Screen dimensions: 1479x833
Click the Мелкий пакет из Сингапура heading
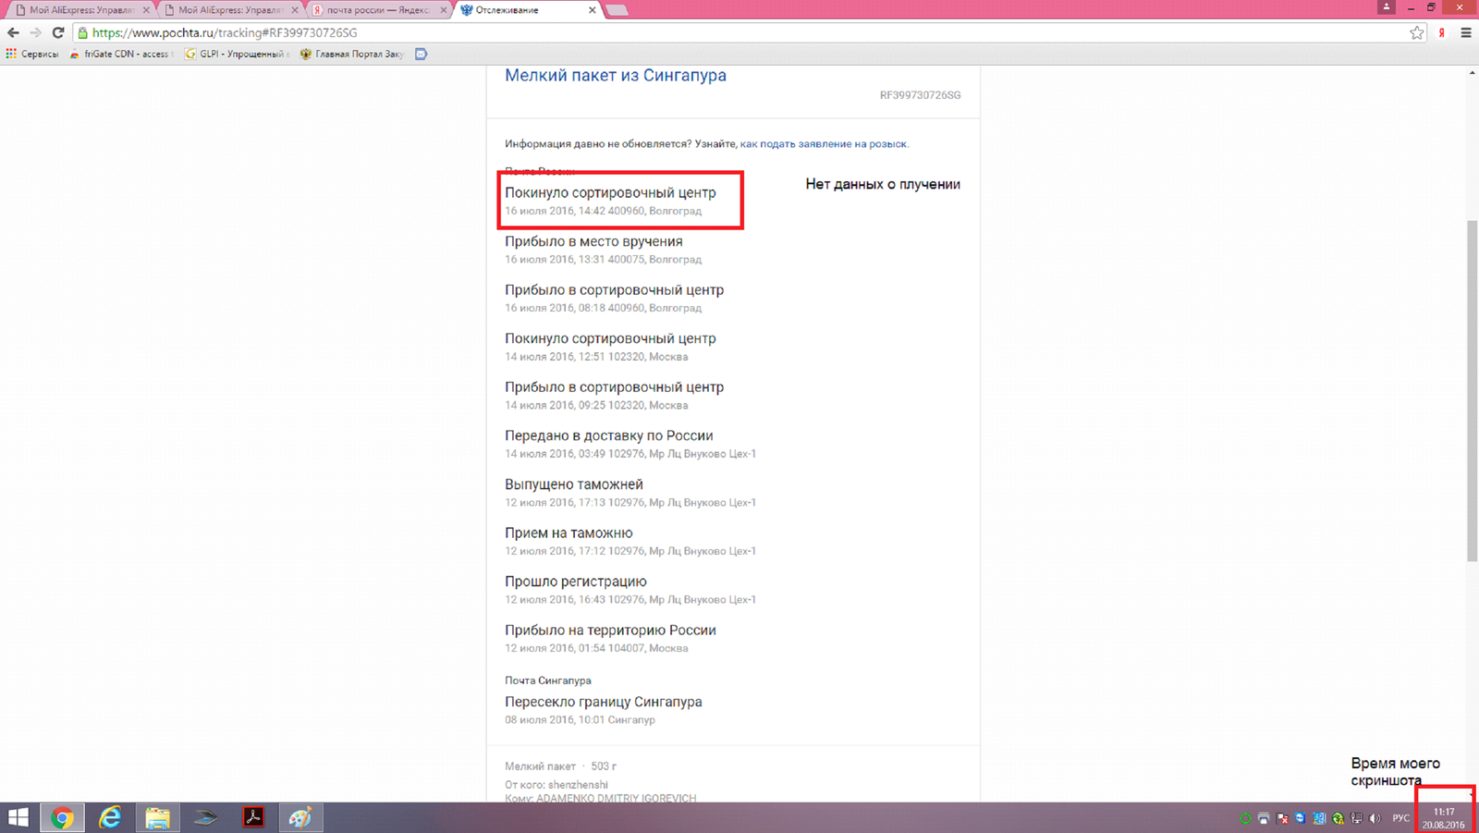click(616, 76)
